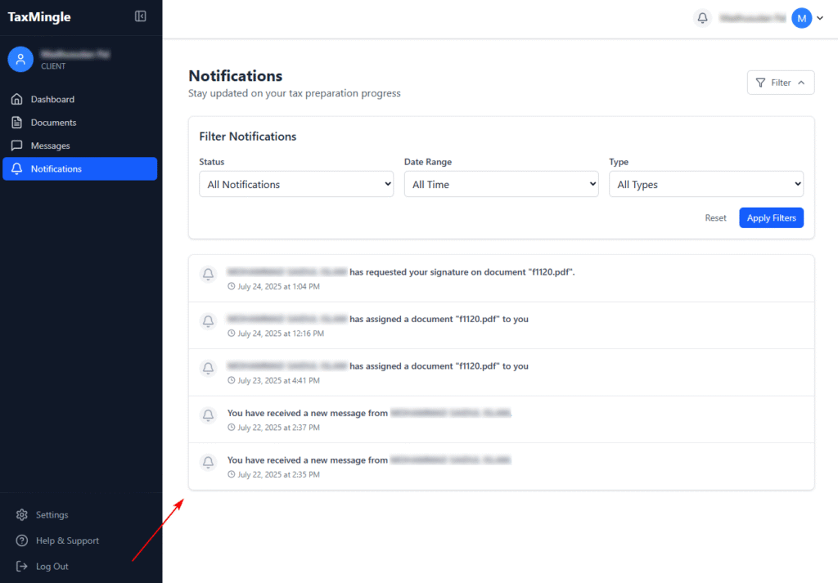This screenshot has width=838, height=583.
Task: Open the Date Range dropdown showing All Time
Action: click(501, 185)
